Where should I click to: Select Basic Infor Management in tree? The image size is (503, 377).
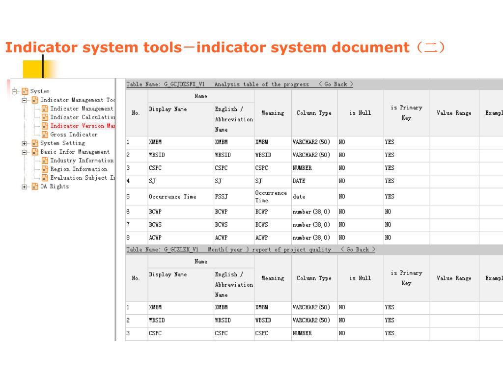tap(75, 152)
